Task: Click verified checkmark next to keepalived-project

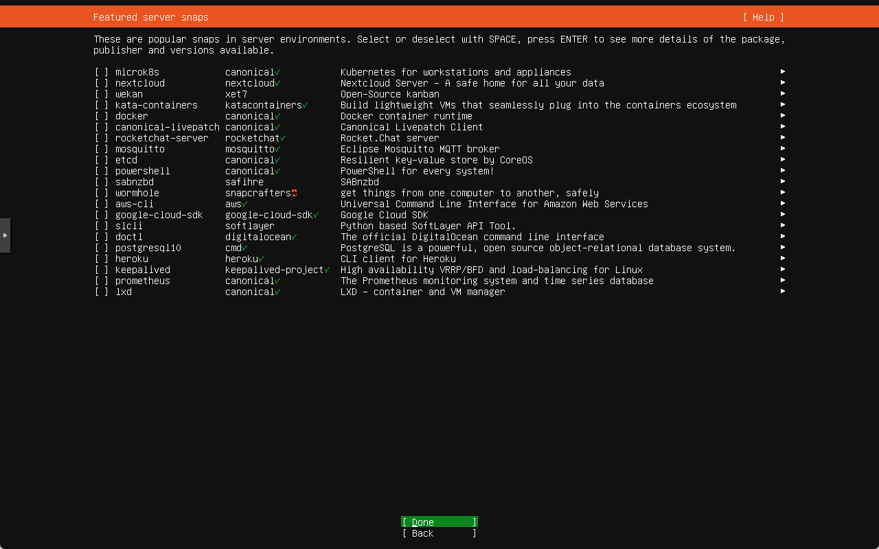Action: 327,270
